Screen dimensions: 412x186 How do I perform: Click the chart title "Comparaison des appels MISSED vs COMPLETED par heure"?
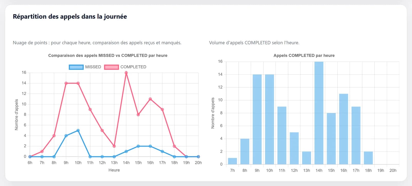108,55
